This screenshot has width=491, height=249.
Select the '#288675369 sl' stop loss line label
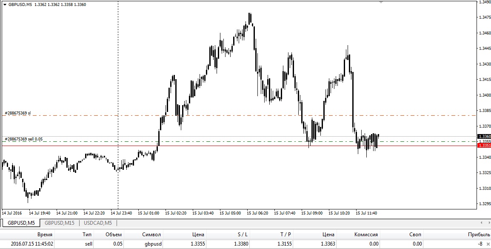18,113
